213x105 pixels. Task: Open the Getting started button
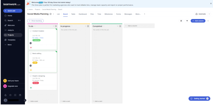click(199, 99)
